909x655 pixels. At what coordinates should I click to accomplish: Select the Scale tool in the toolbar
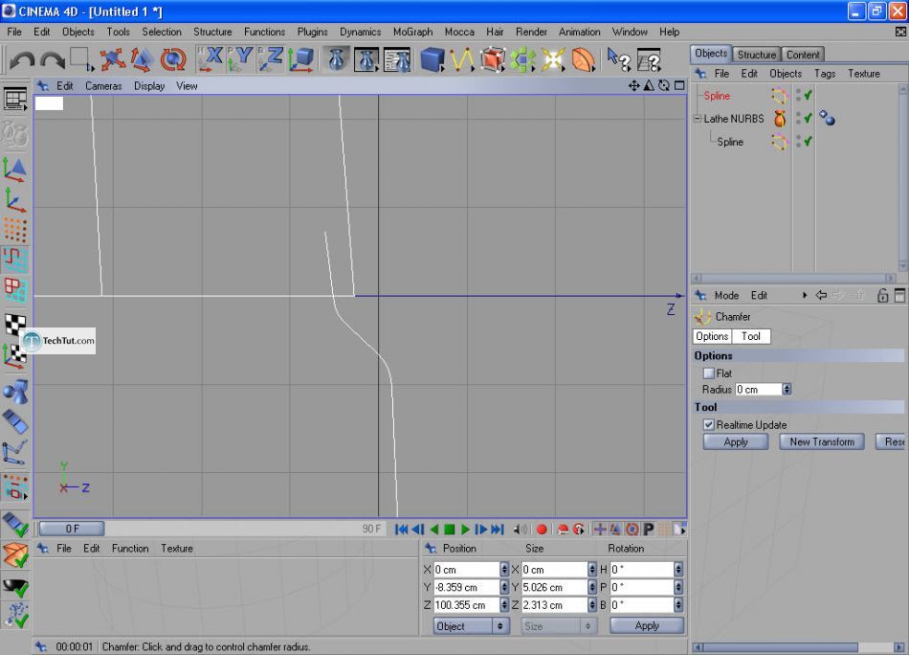point(143,60)
